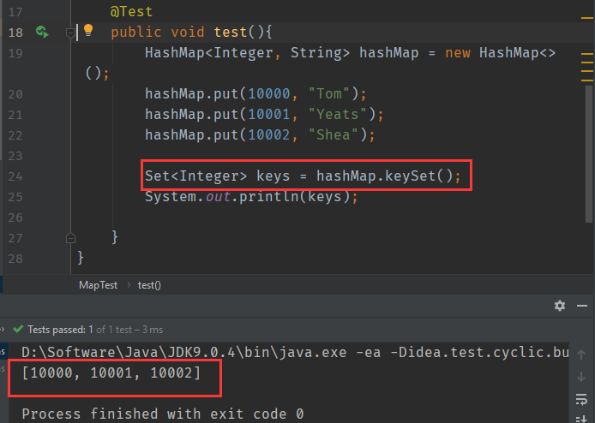The width and height of the screenshot is (595, 423).
Task: Click the @Test annotation
Action: tap(131, 12)
